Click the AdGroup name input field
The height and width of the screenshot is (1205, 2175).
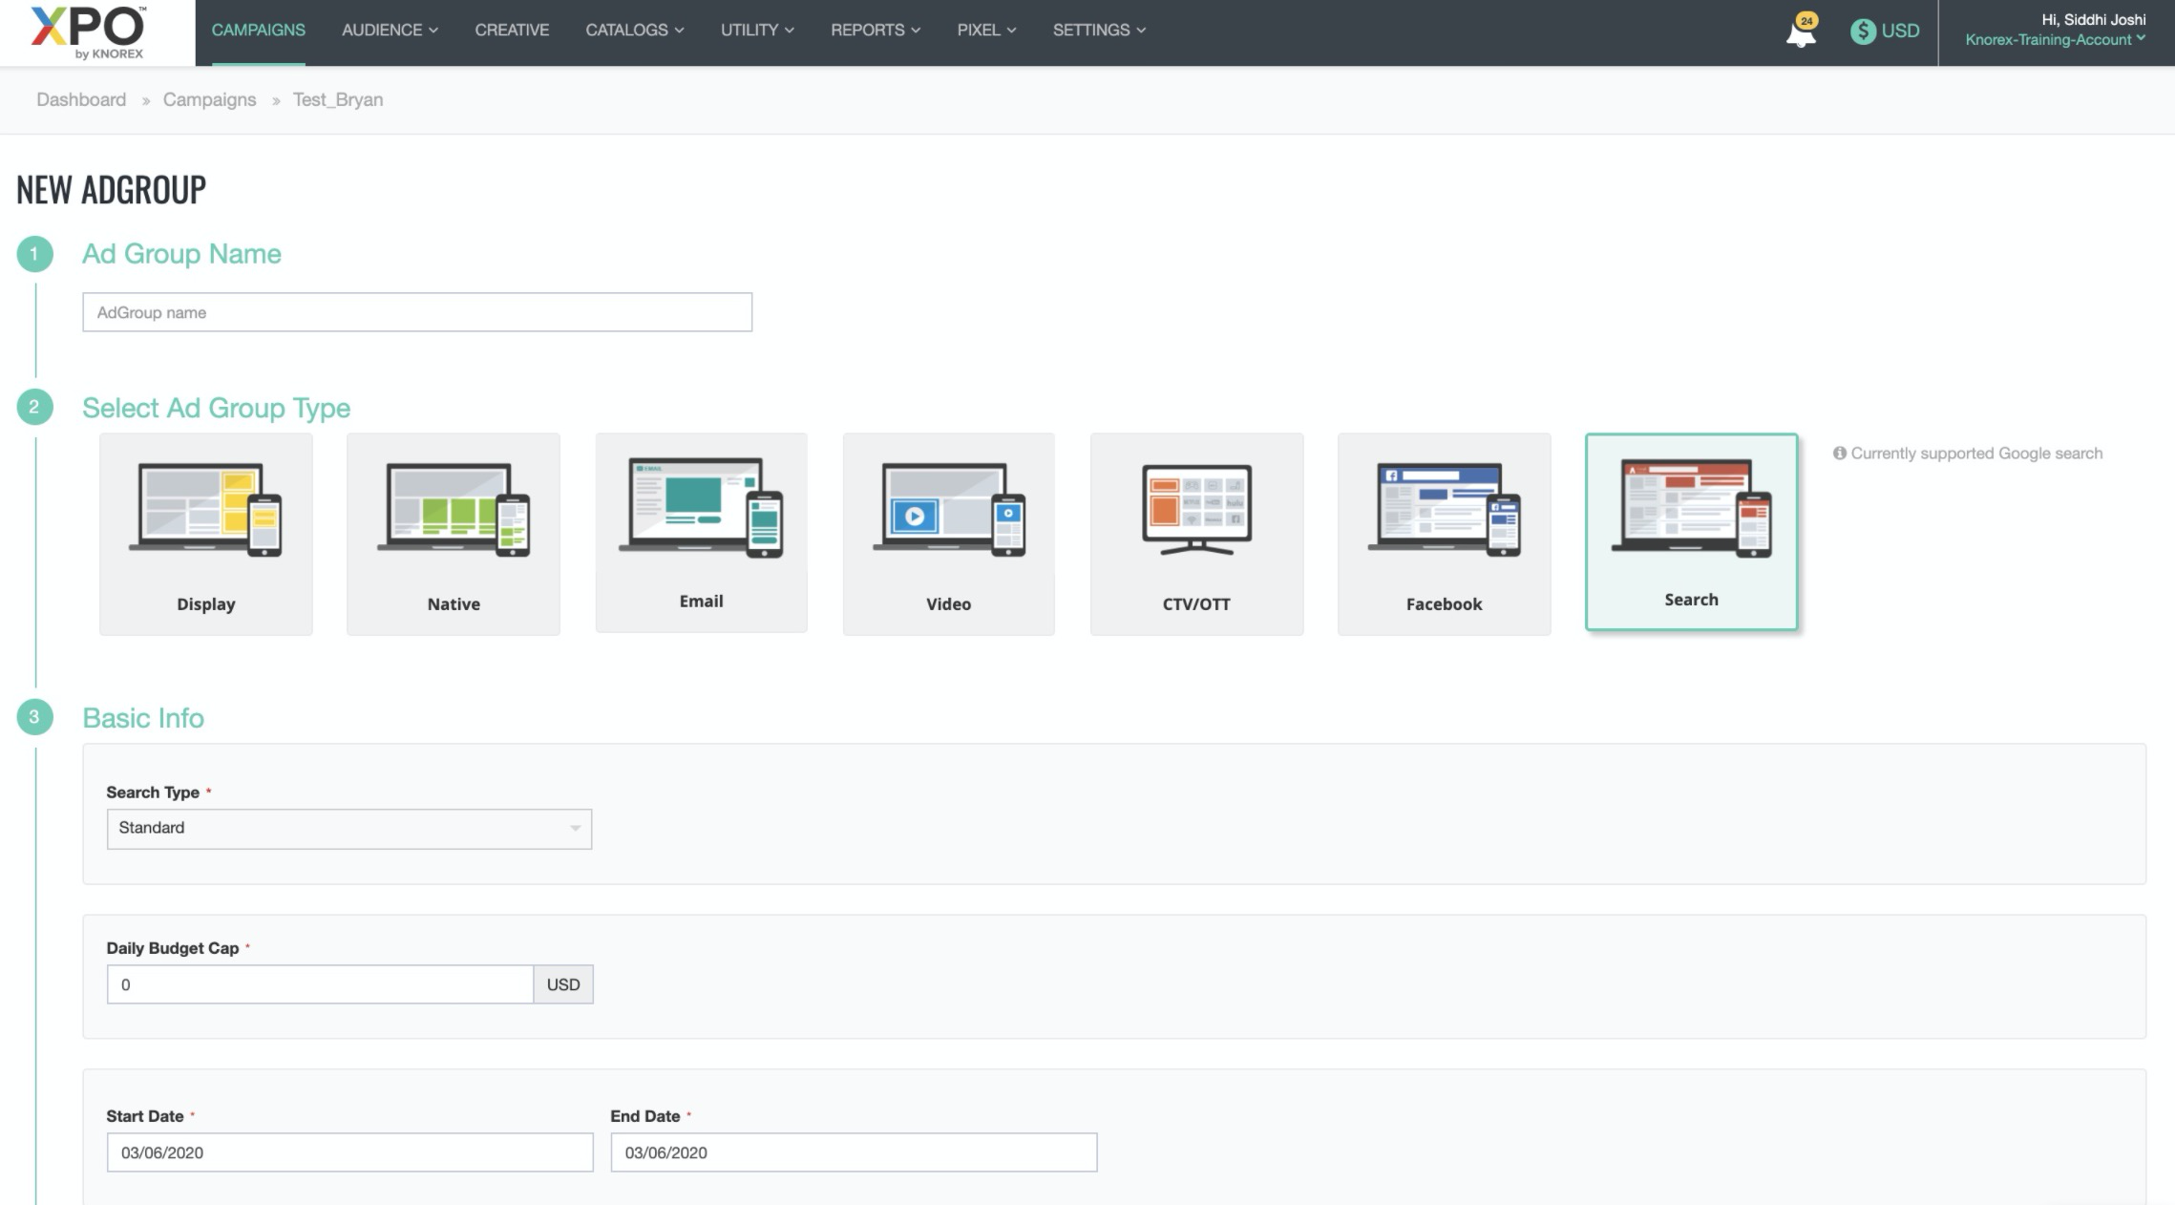(x=417, y=312)
